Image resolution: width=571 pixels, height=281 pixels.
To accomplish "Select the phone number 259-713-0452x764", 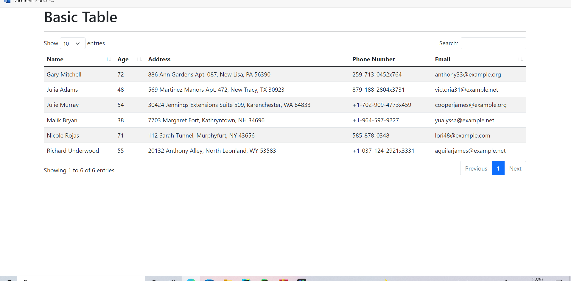I will (377, 74).
